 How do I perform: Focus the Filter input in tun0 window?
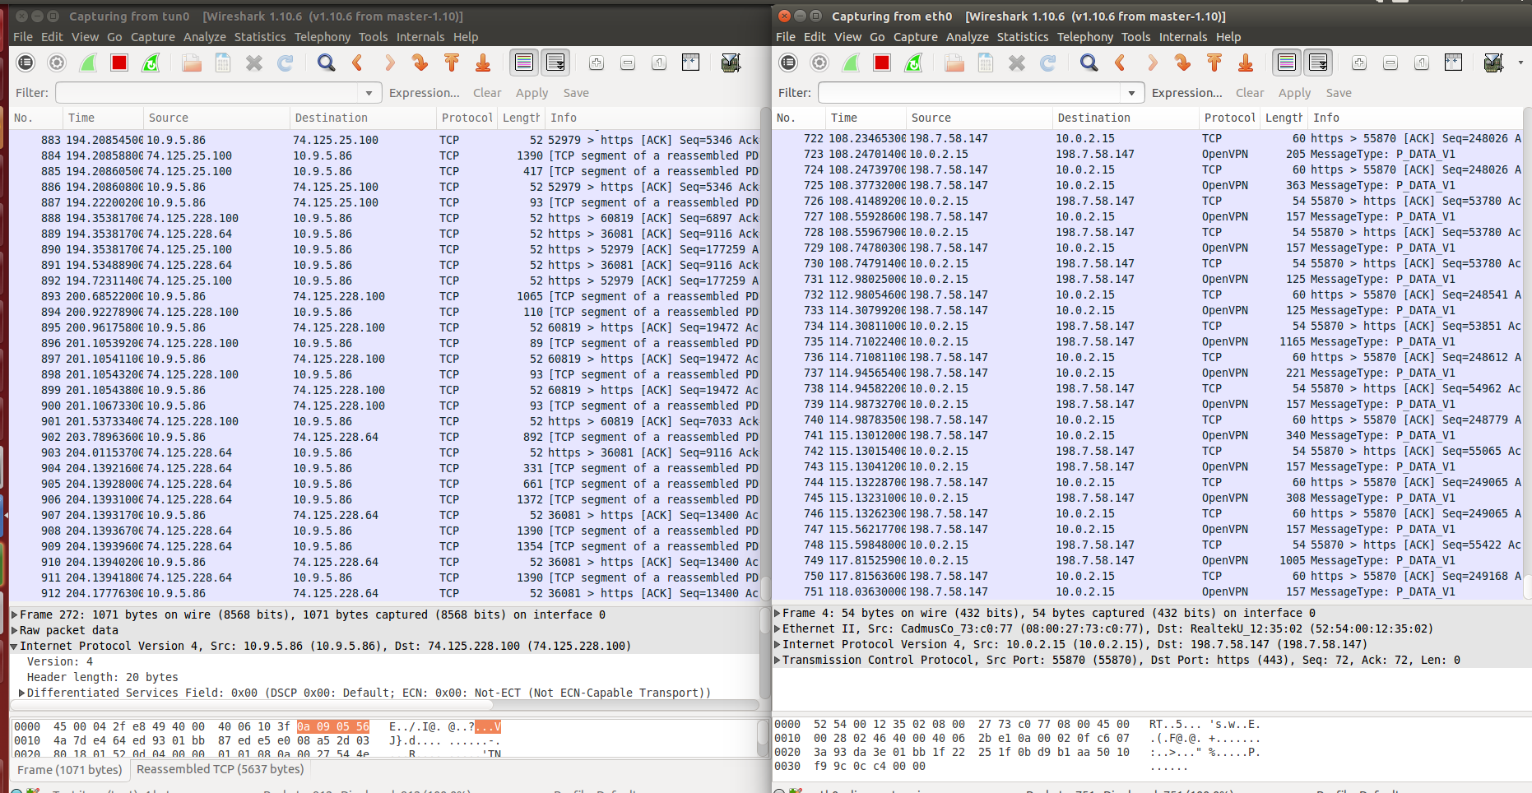tap(207, 93)
